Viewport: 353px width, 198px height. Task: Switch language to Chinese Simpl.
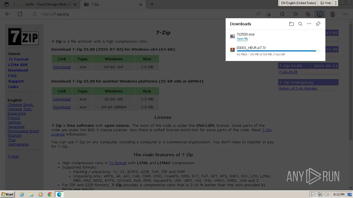[x=21, y=105]
